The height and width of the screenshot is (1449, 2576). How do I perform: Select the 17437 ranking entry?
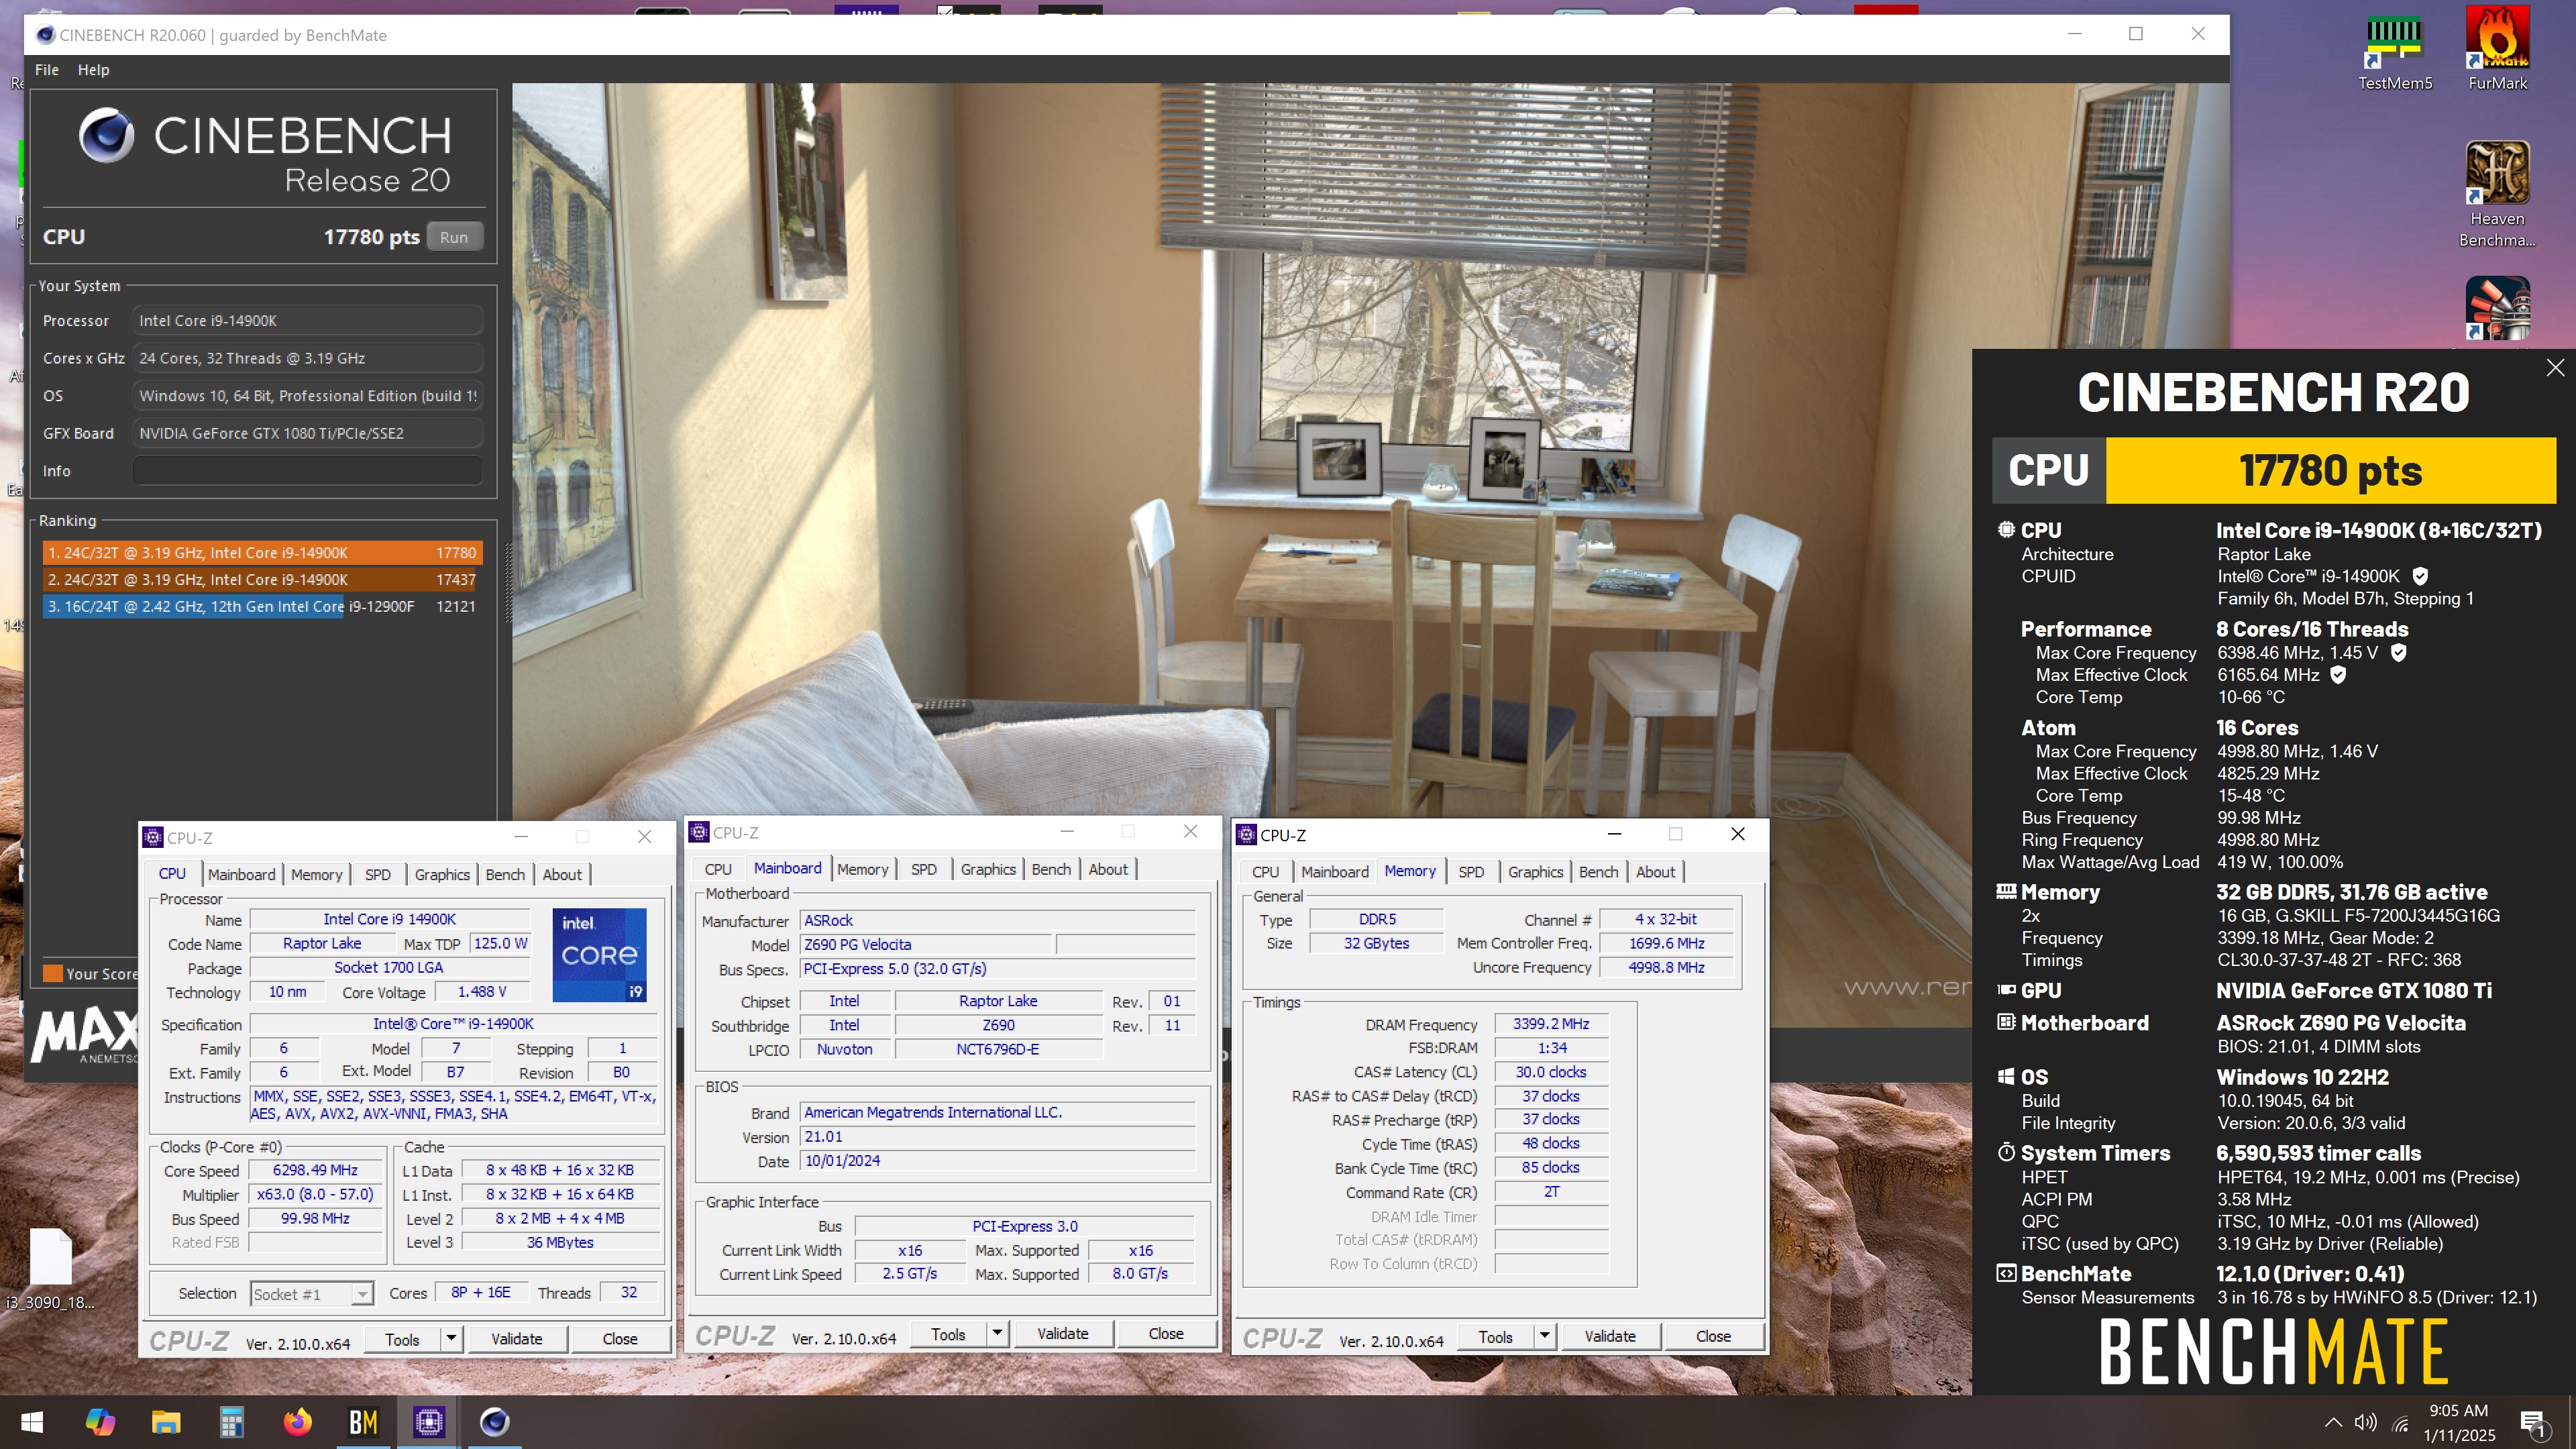[x=262, y=579]
